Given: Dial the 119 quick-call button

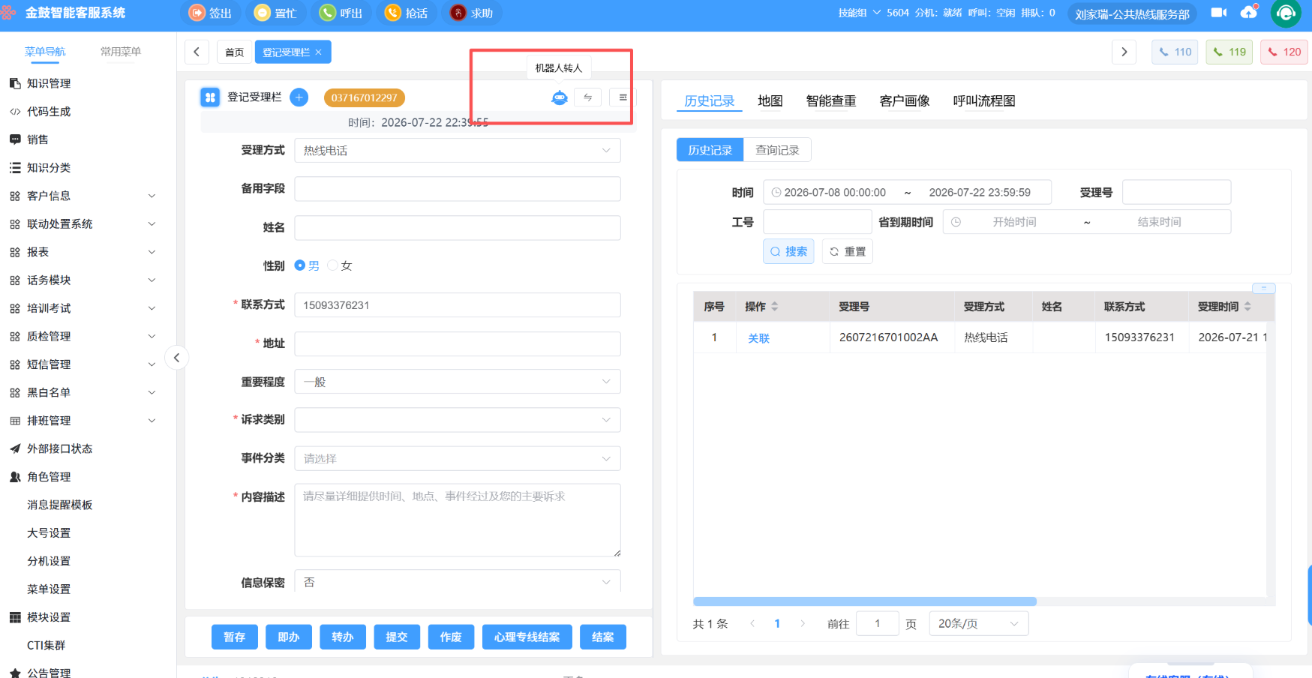Looking at the screenshot, I should coord(1229,52).
